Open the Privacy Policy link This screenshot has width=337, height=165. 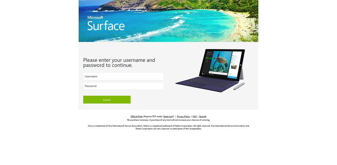pyautogui.click(x=183, y=116)
